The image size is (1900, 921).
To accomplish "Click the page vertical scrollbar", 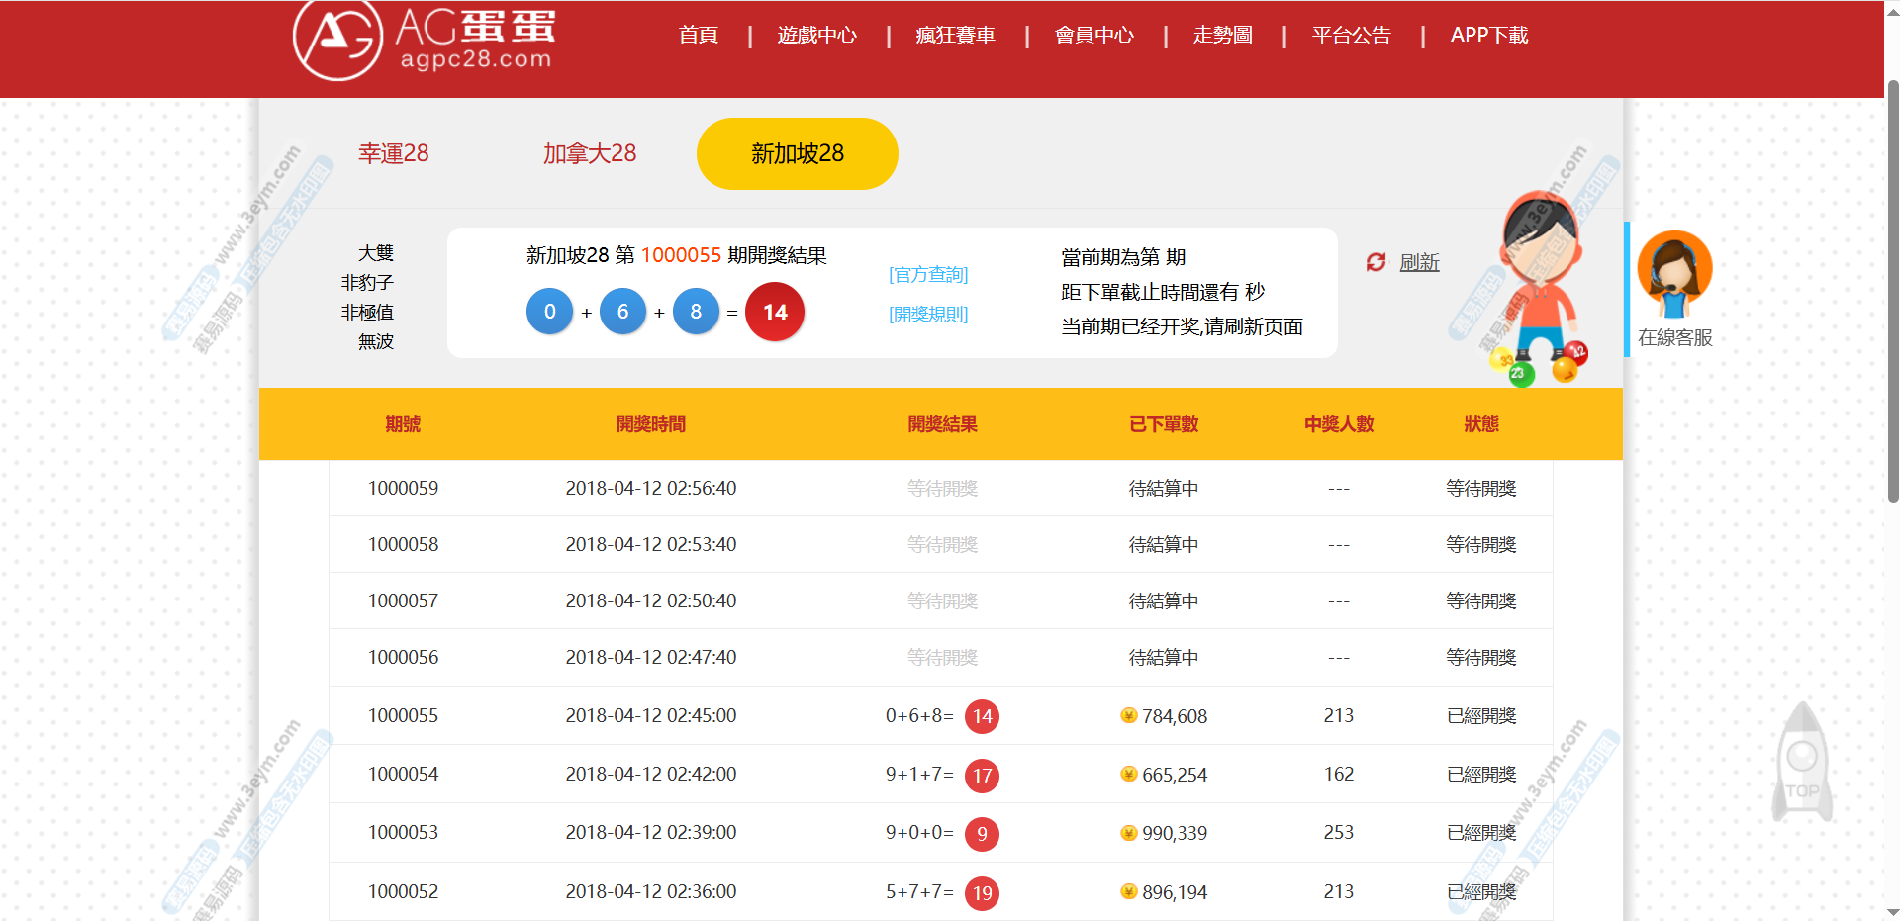I will click(x=1892, y=297).
